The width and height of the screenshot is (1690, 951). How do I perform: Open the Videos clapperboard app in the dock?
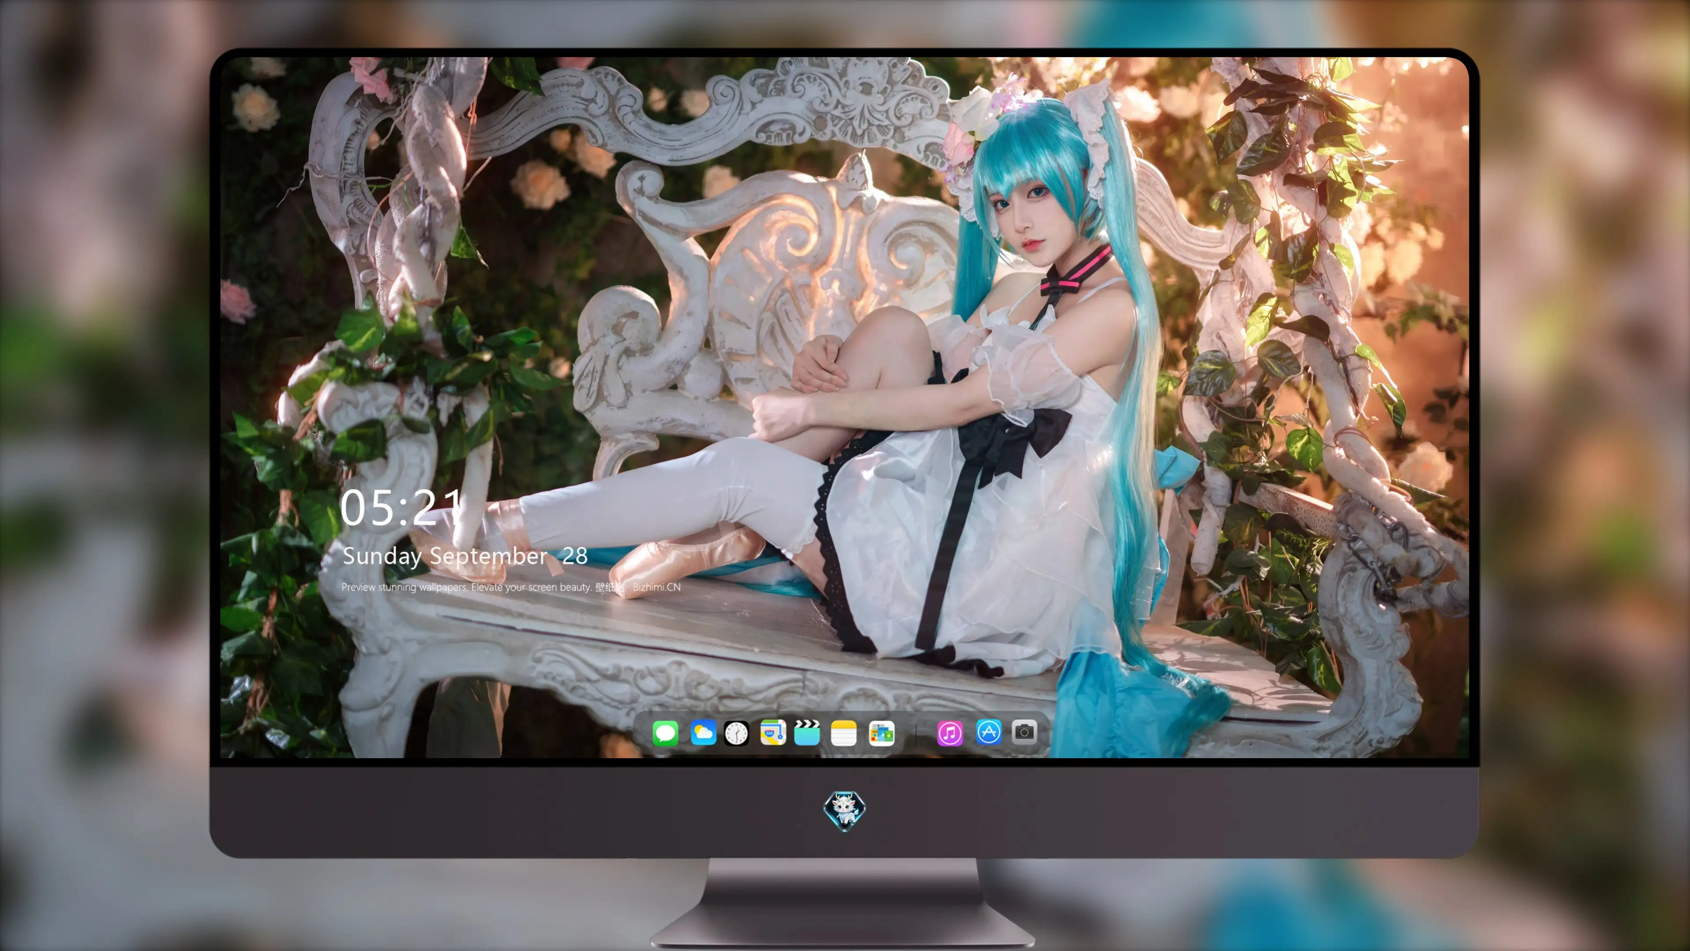coord(807,733)
